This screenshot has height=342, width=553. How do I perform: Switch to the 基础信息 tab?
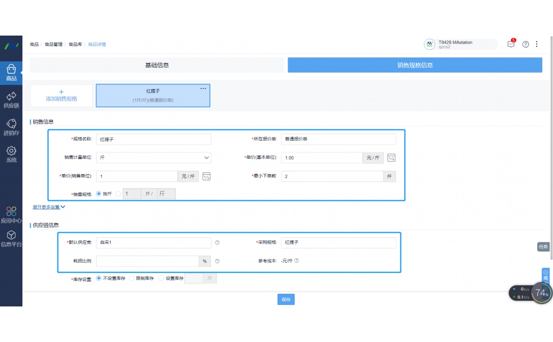[157, 65]
